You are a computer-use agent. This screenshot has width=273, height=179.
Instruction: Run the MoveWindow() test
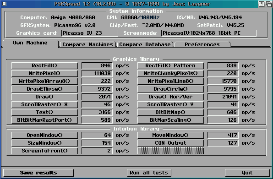pos(170,135)
